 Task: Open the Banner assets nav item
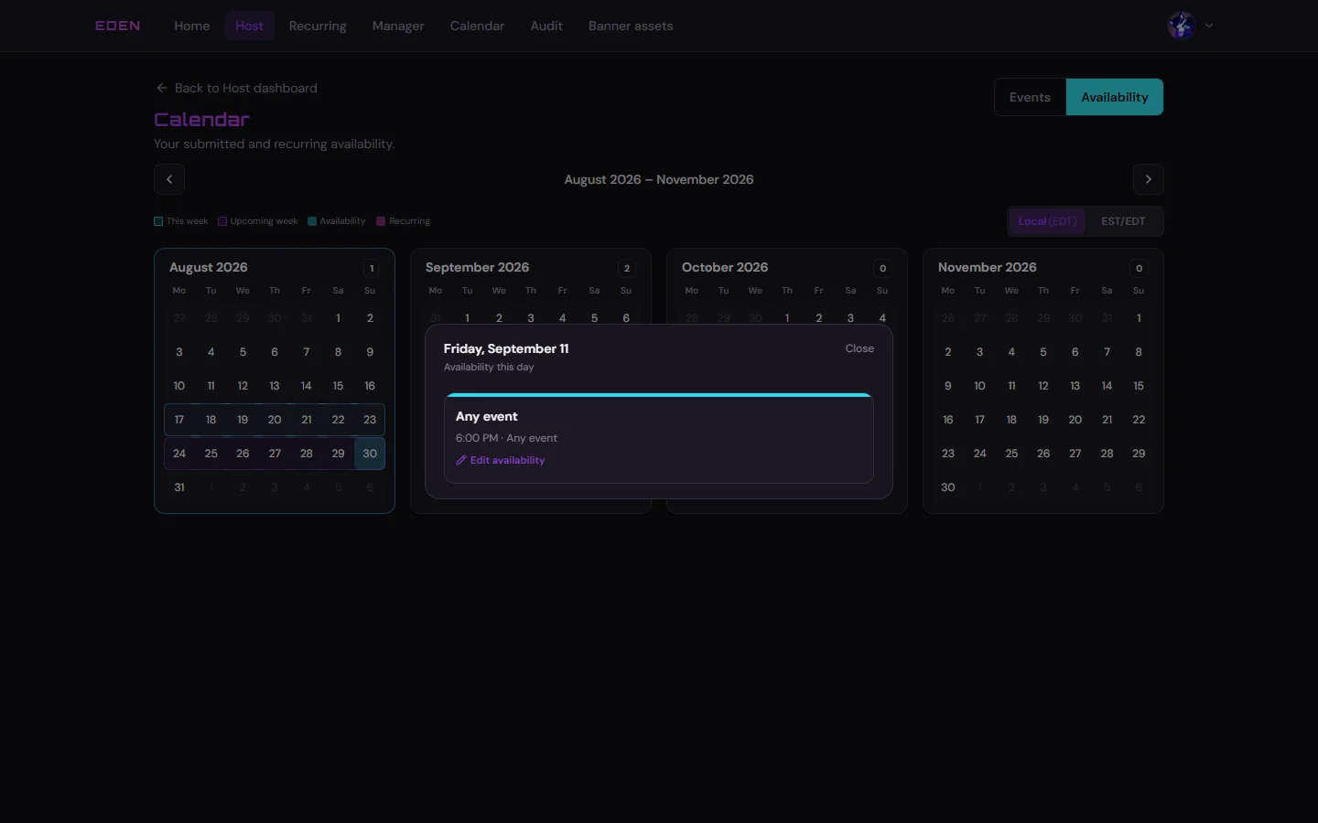pos(631,26)
